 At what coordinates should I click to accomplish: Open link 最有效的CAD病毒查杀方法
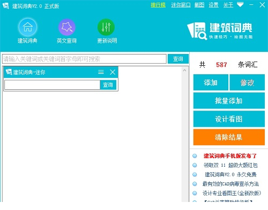[230, 184]
